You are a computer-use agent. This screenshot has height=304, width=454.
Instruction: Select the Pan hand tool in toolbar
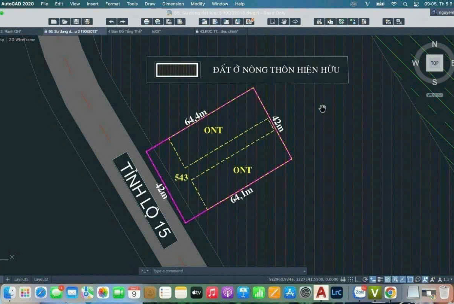tap(284, 22)
